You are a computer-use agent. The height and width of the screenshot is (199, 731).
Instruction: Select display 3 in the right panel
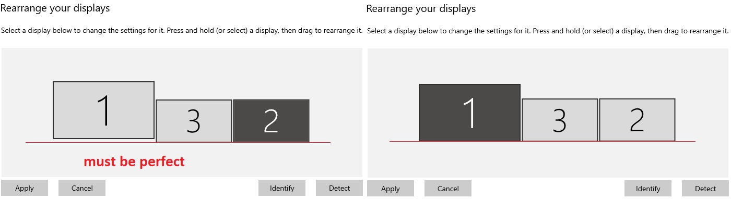(560, 120)
